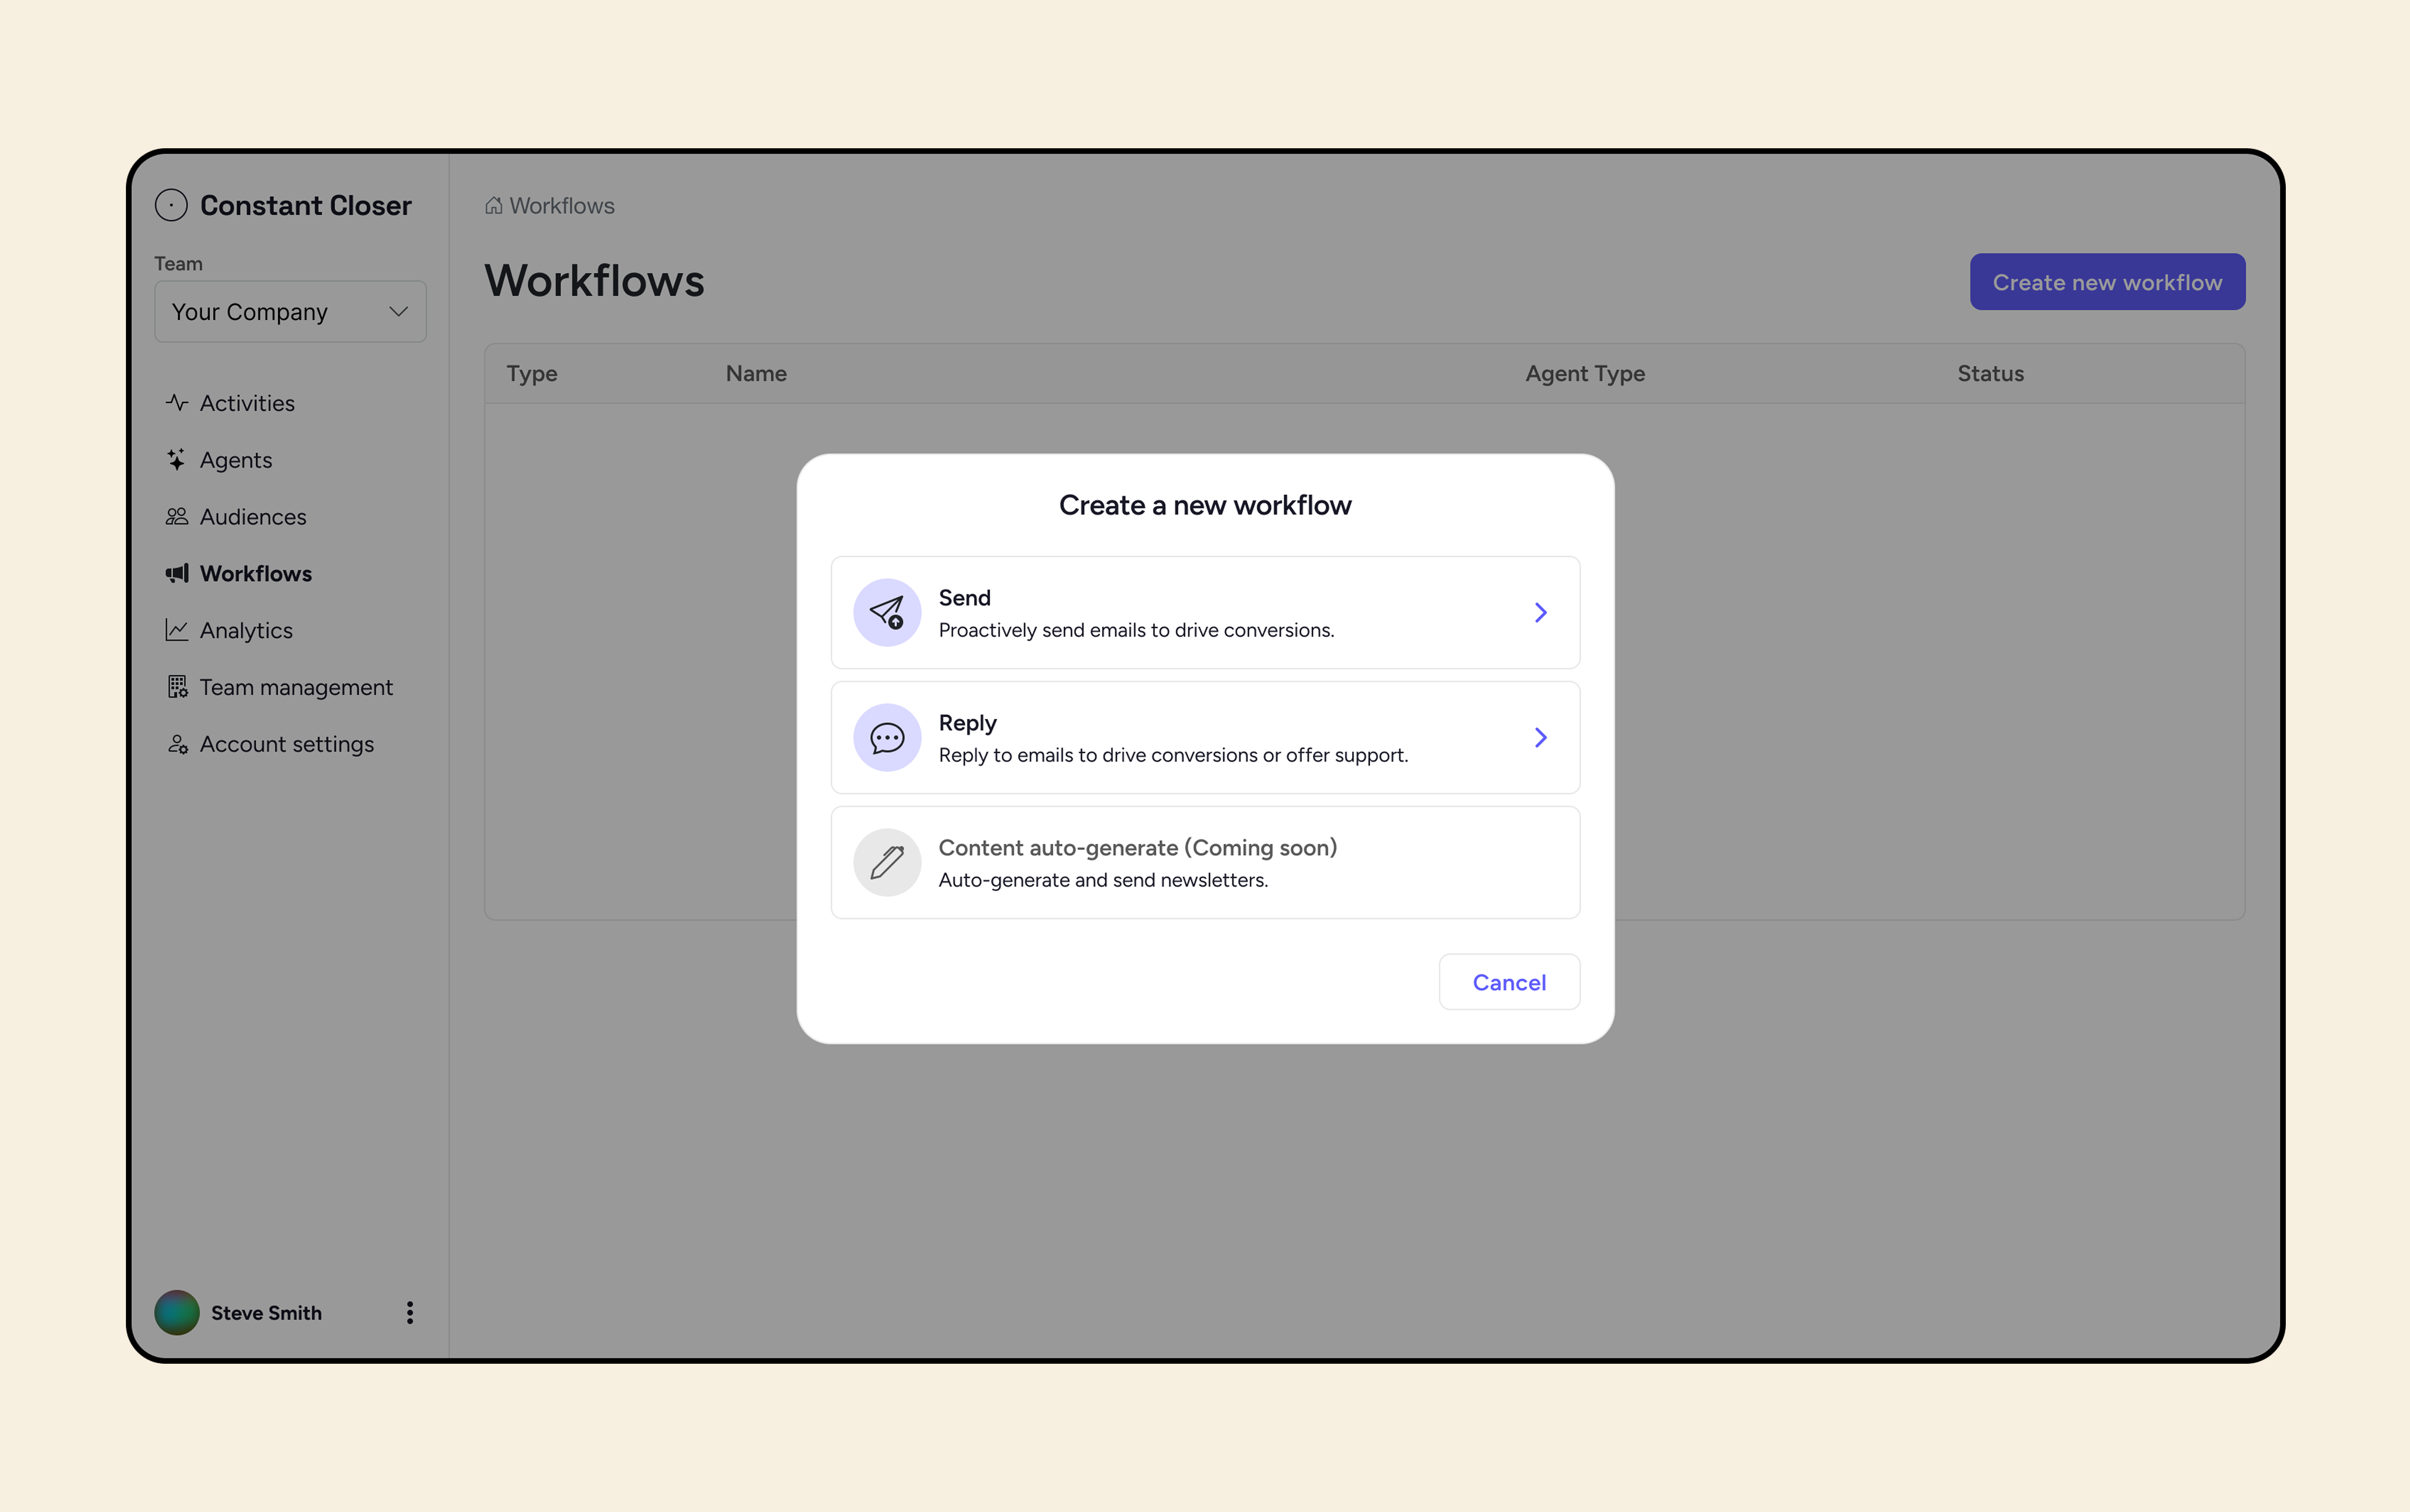Image resolution: width=2410 pixels, height=1512 pixels.
Task: Choose the Send workflow option
Action: (x=1205, y=613)
